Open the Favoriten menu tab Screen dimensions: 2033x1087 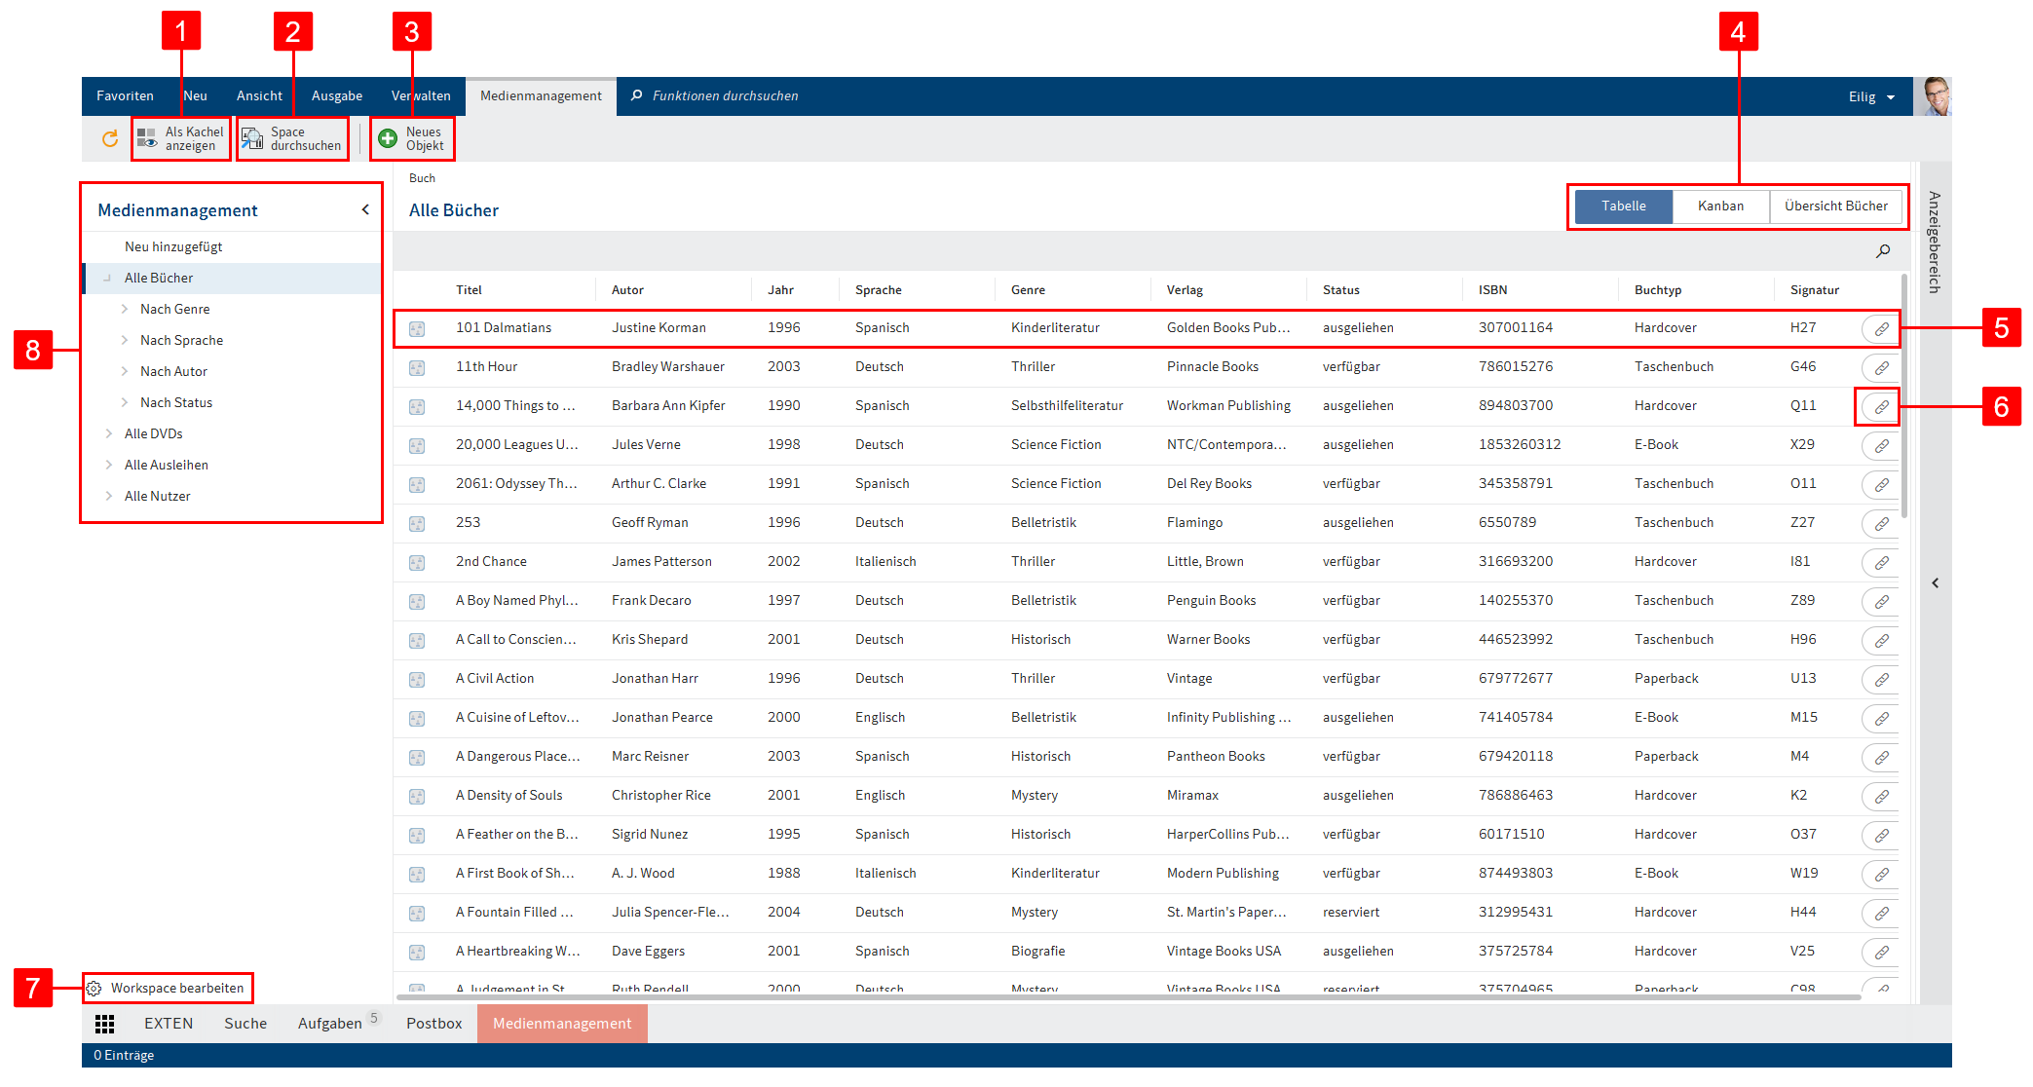click(x=125, y=95)
